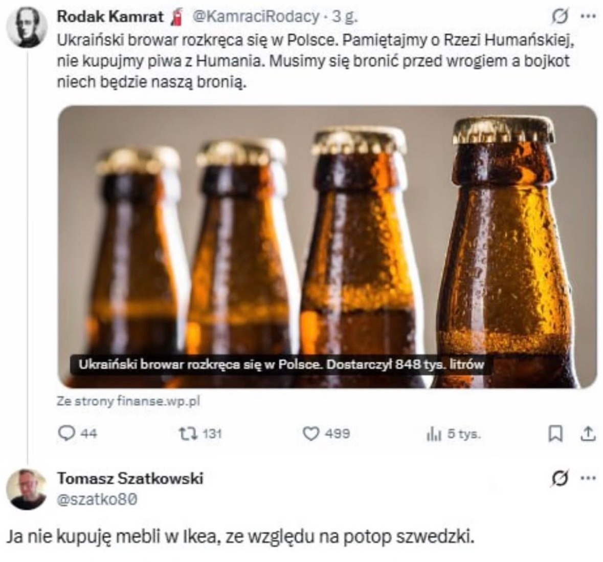603x562 pixels.
Task: Visit the @szatko80 handle
Action: (97, 499)
